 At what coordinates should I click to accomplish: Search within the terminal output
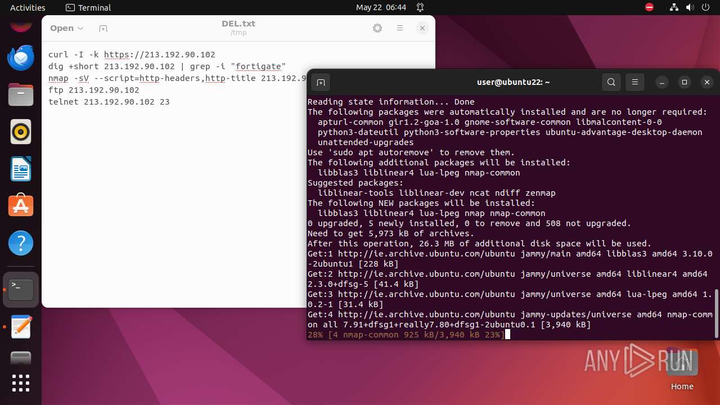point(611,82)
